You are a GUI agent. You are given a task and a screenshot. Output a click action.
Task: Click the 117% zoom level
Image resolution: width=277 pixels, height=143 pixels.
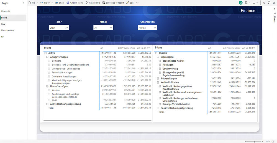pyautogui.click(x=268, y=142)
